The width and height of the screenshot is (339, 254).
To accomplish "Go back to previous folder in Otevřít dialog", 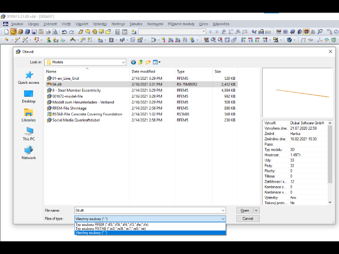I will click(x=133, y=62).
